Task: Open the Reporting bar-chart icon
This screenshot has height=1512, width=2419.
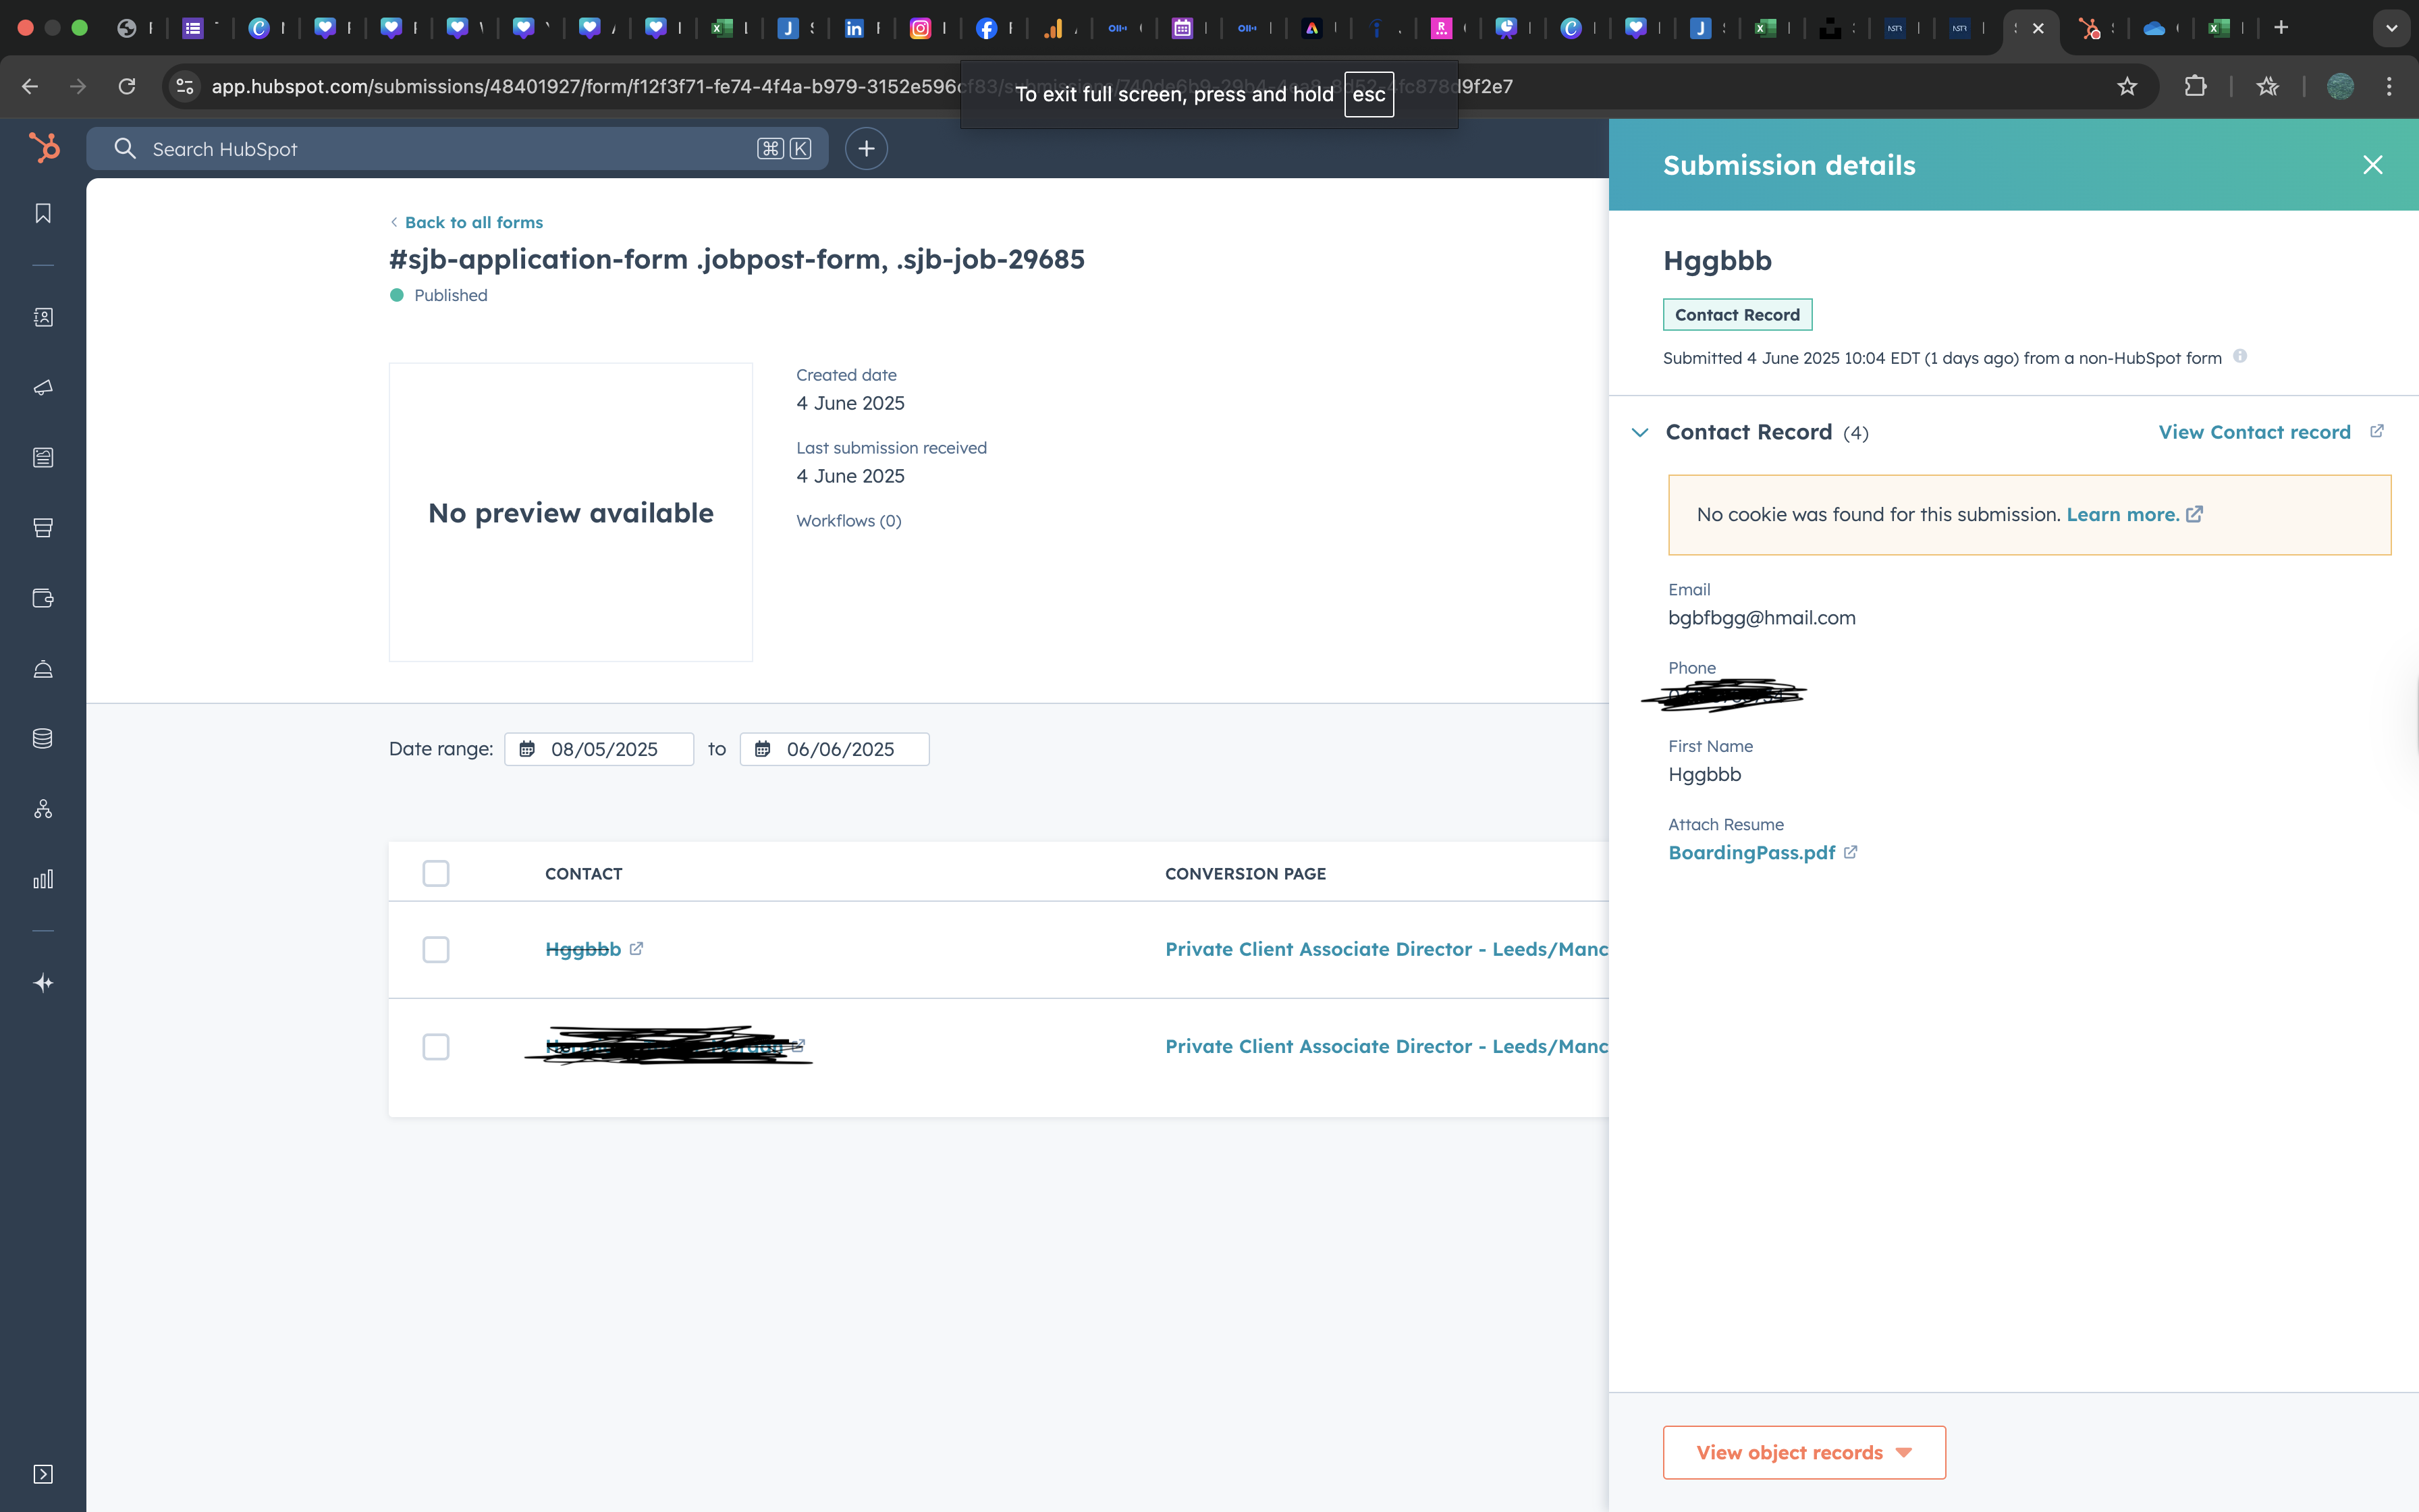Action: (x=44, y=879)
